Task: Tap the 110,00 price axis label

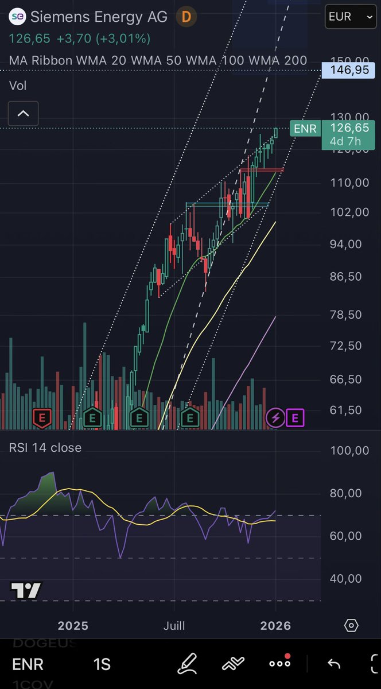Action: coord(350,183)
